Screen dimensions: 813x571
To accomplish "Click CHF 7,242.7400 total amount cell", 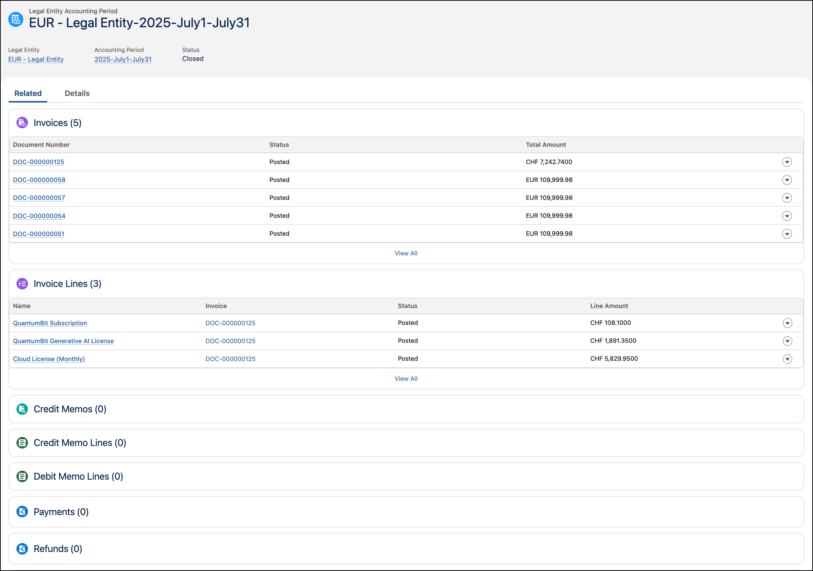I will (549, 162).
